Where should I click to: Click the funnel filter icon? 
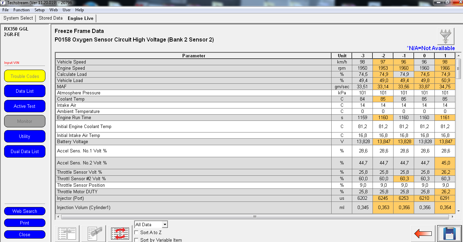coord(446,36)
